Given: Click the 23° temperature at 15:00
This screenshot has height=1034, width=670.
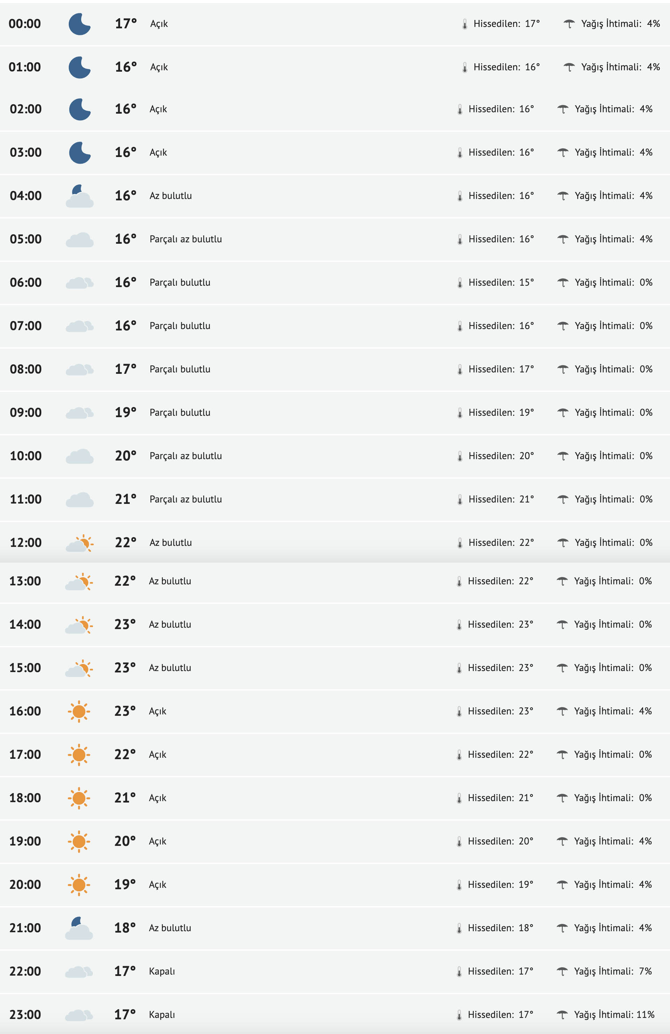Looking at the screenshot, I should click(x=125, y=668).
